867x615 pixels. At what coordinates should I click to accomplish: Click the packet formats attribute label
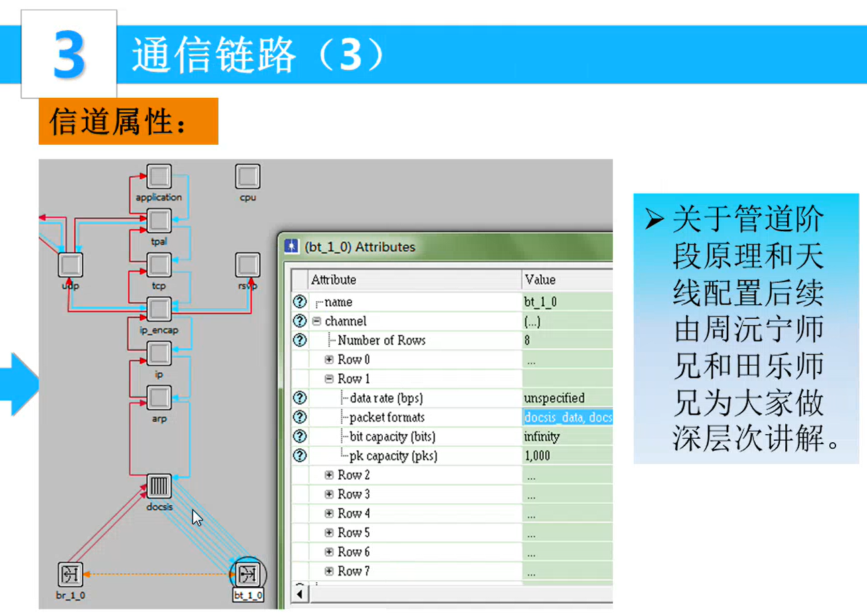tap(387, 417)
